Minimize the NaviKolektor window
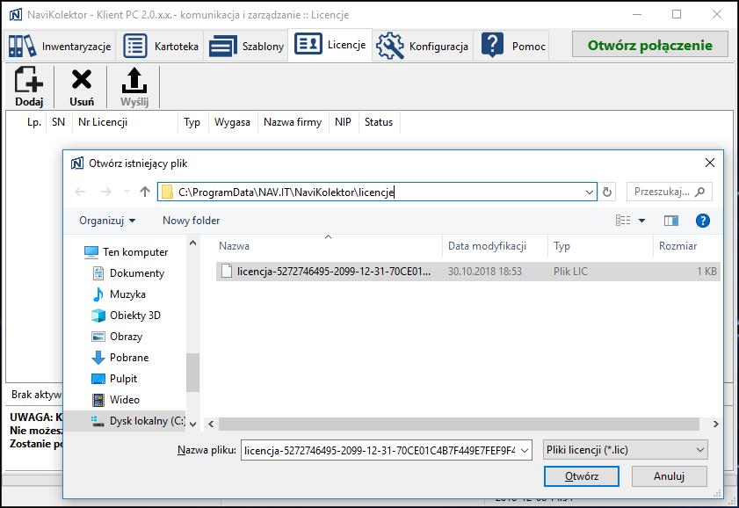The image size is (739, 508). pos(637,15)
